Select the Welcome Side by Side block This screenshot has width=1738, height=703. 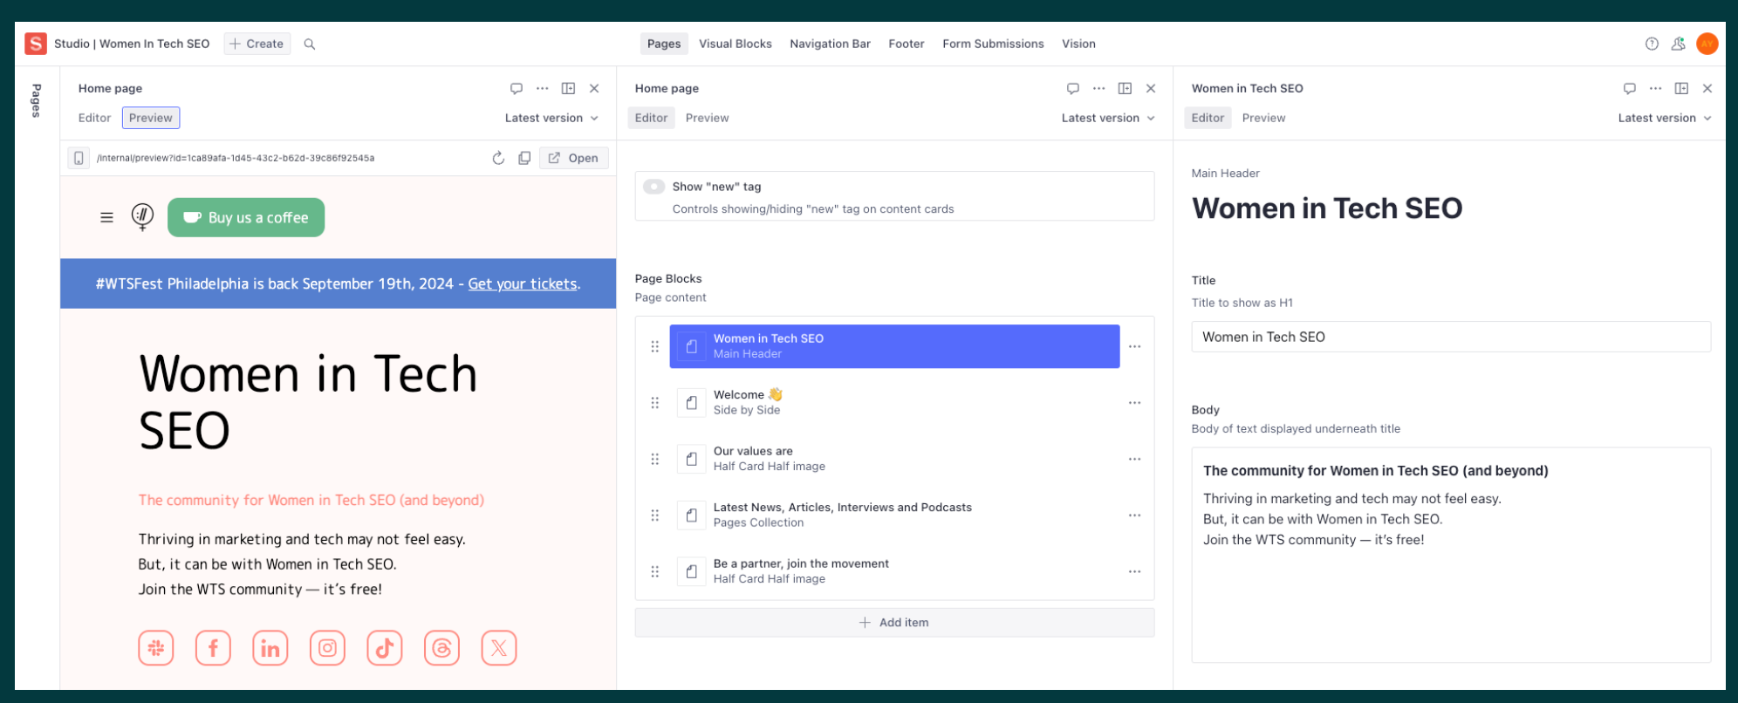point(894,403)
